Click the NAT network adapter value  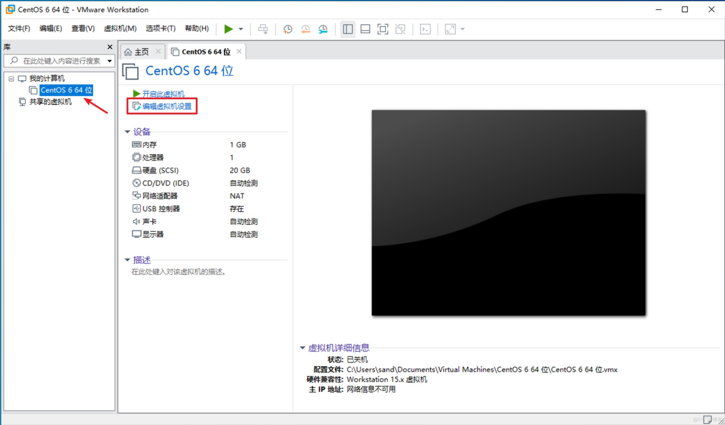[237, 196]
